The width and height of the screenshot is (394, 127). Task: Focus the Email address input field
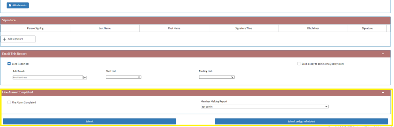[48, 78]
